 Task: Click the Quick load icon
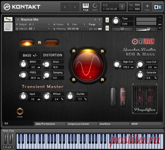tap(95, 6)
